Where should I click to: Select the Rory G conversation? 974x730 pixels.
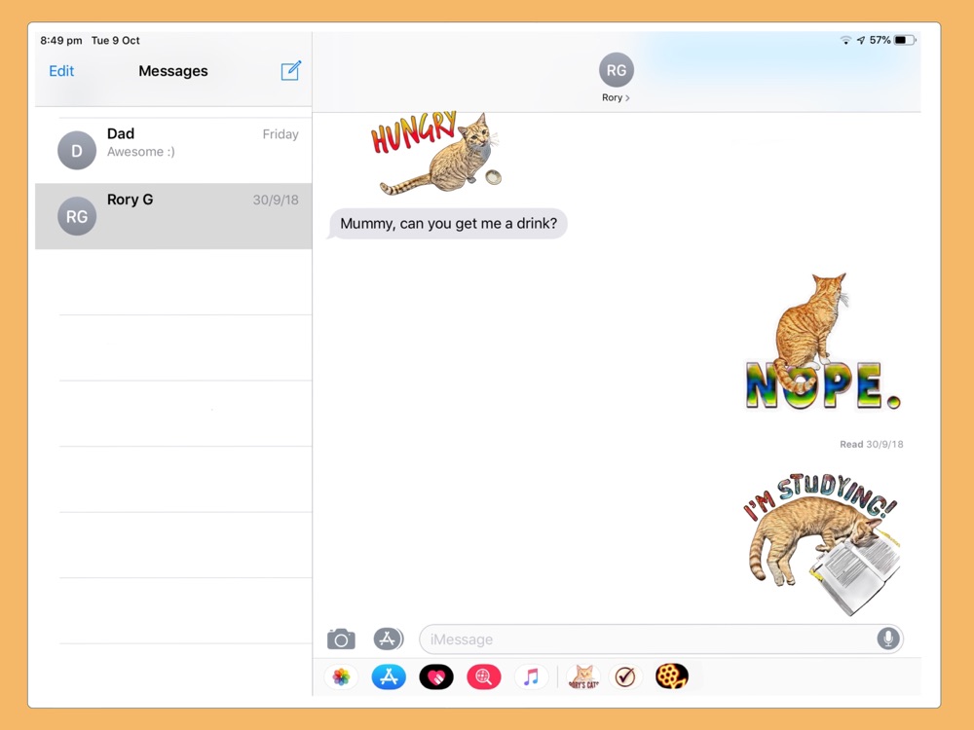pos(173,216)
